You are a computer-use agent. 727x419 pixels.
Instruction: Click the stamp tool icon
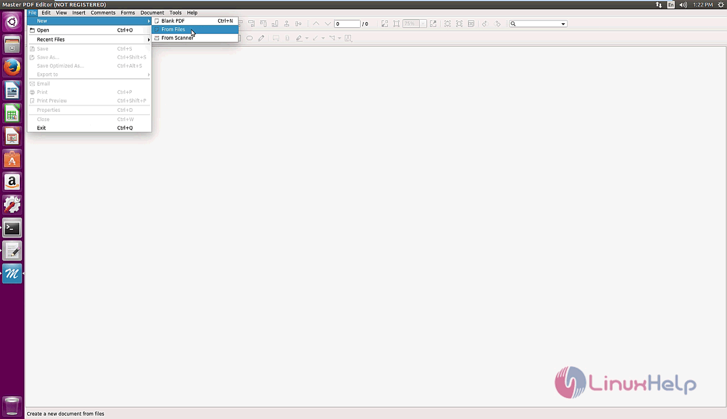[348, 38]
